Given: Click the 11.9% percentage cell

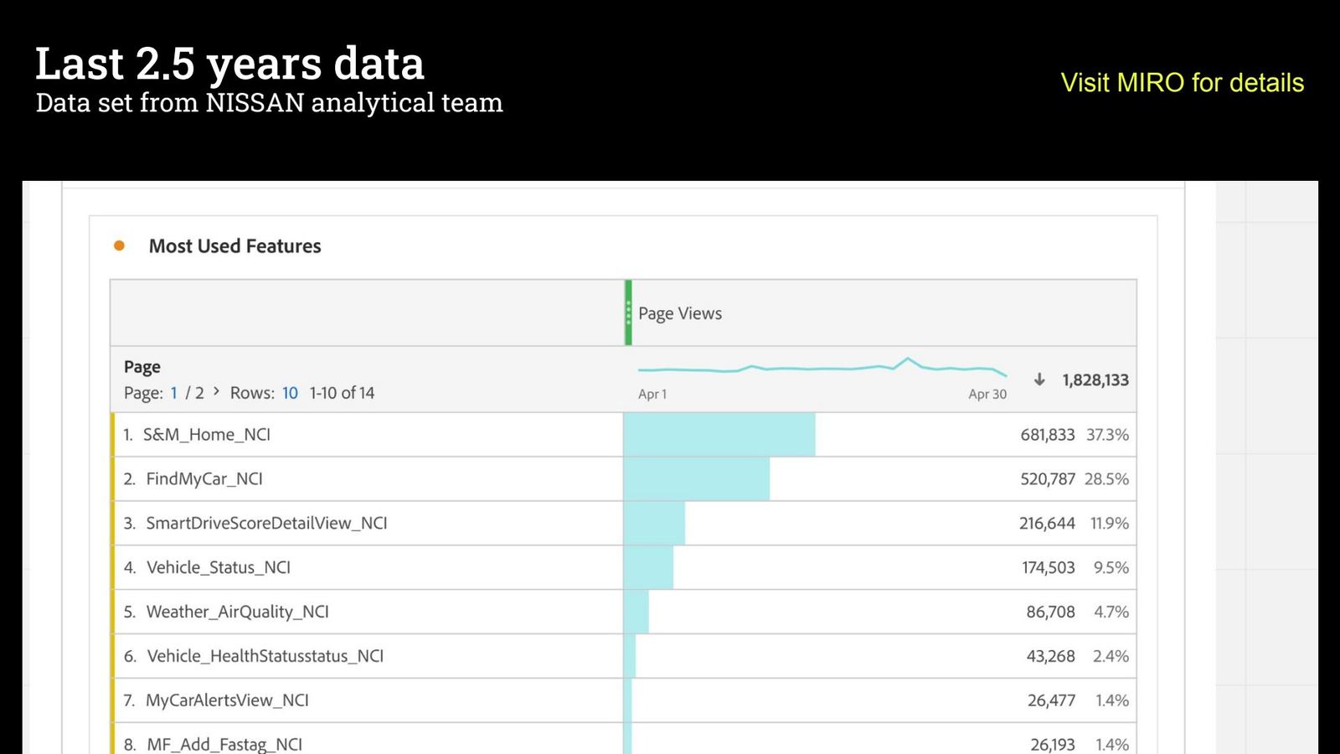Looking at the screenshot, I should (x=1110, y=524).
